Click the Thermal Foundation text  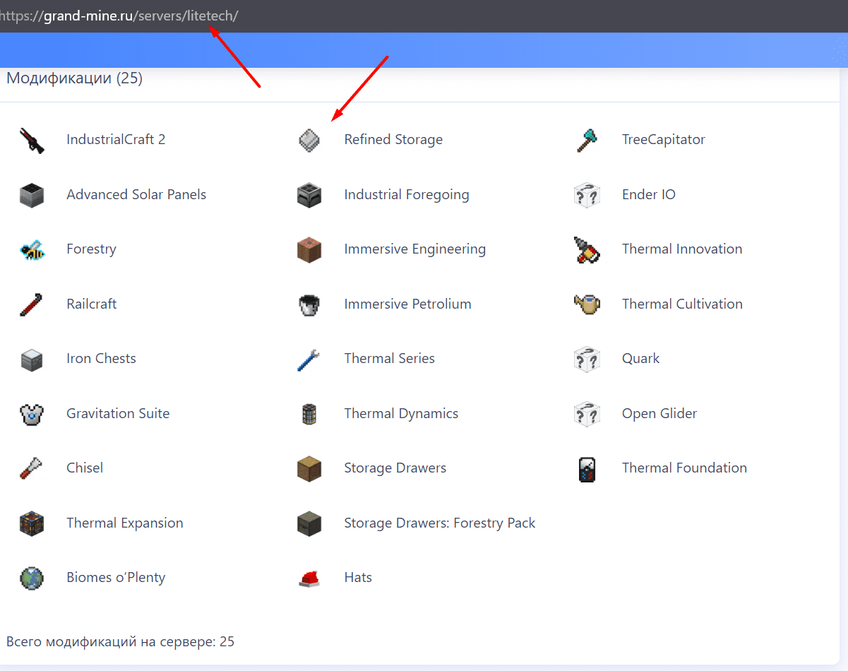[684, 468]
